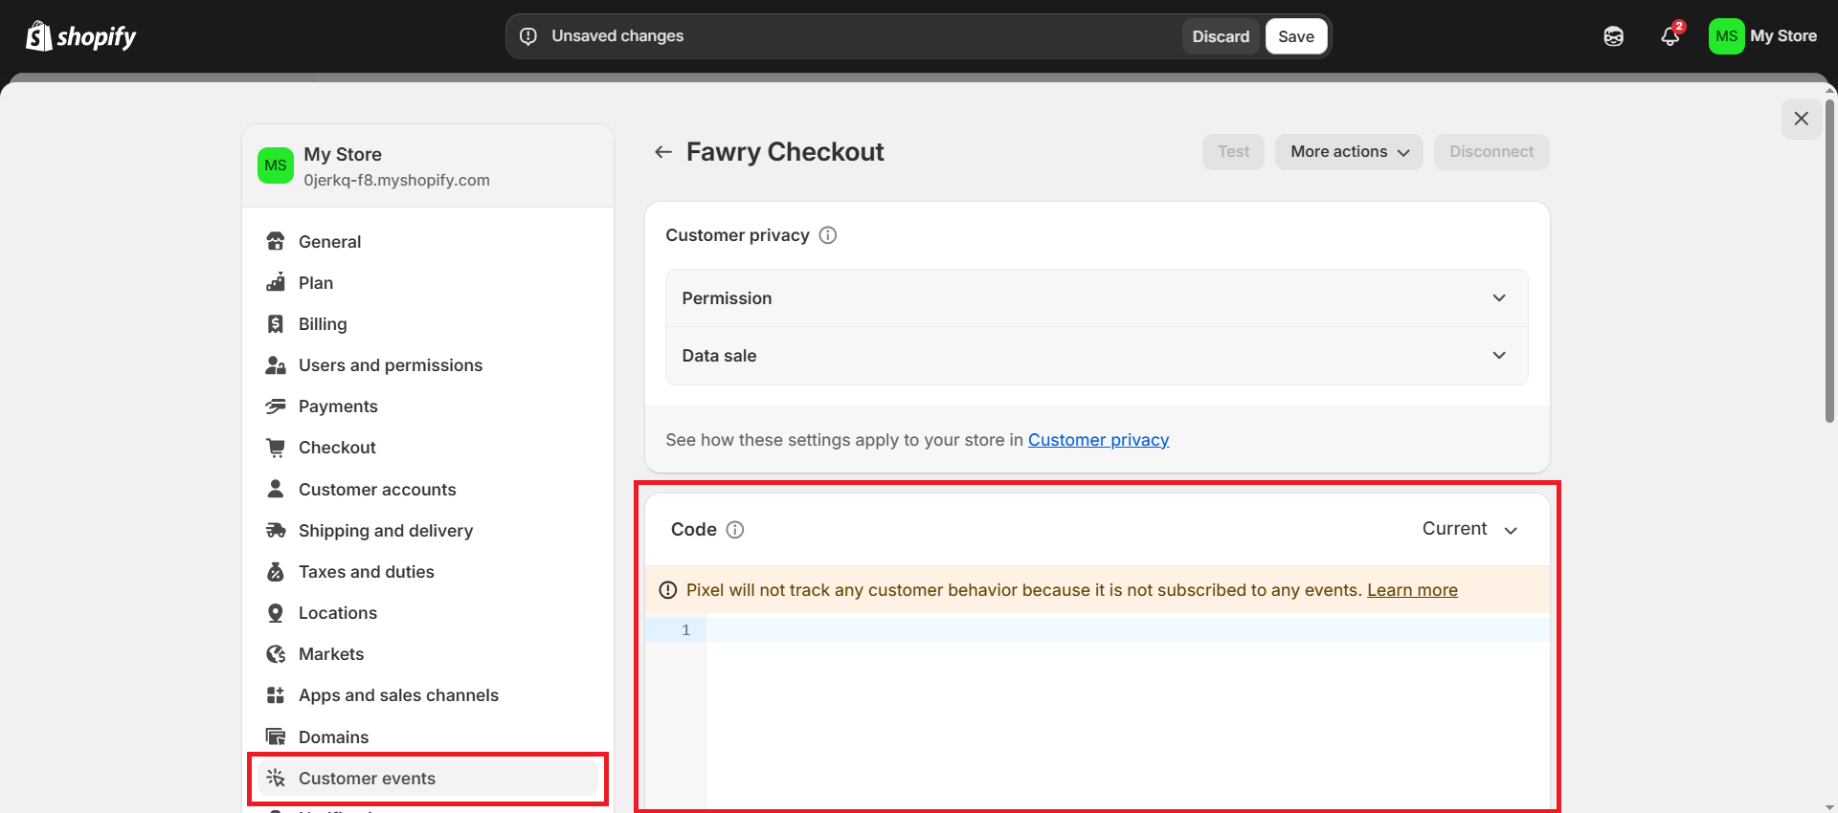
Task: Click the Test button
Action: (1233, 152)
